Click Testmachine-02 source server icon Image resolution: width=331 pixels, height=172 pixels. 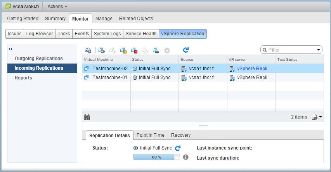(x=184, y=69)
